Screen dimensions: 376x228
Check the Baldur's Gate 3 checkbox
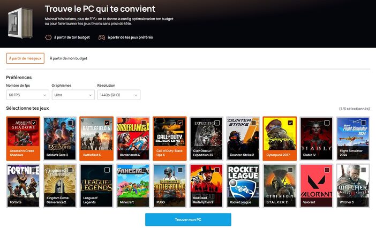[71, 123]
